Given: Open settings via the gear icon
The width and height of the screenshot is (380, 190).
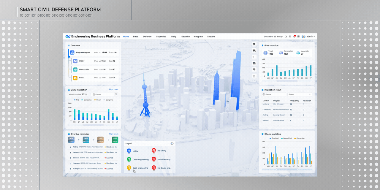Looking at the screenshot, I should (290, 37).
